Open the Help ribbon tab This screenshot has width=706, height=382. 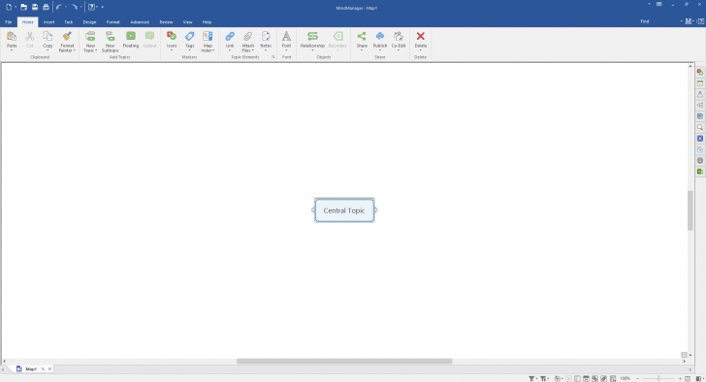coord(207,22)
